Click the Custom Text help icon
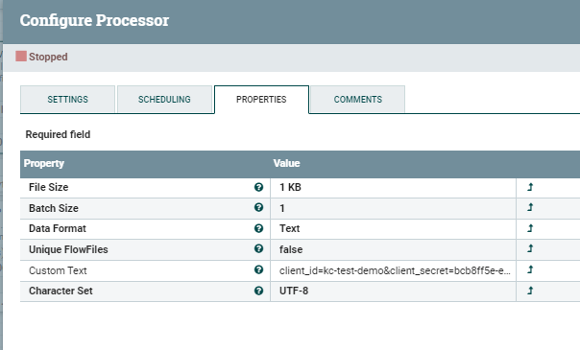580x350 pixels. (x=258, y=269)
